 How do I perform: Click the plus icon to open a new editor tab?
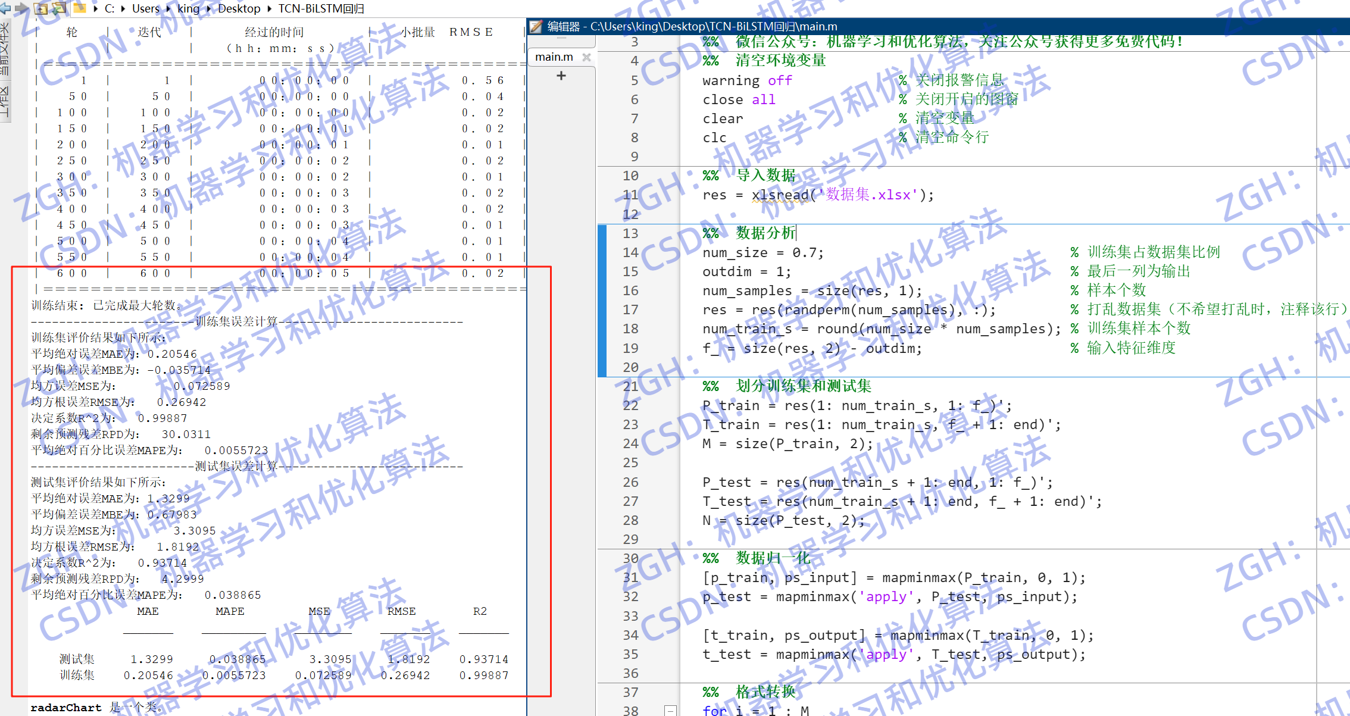(x=561, y=76)
